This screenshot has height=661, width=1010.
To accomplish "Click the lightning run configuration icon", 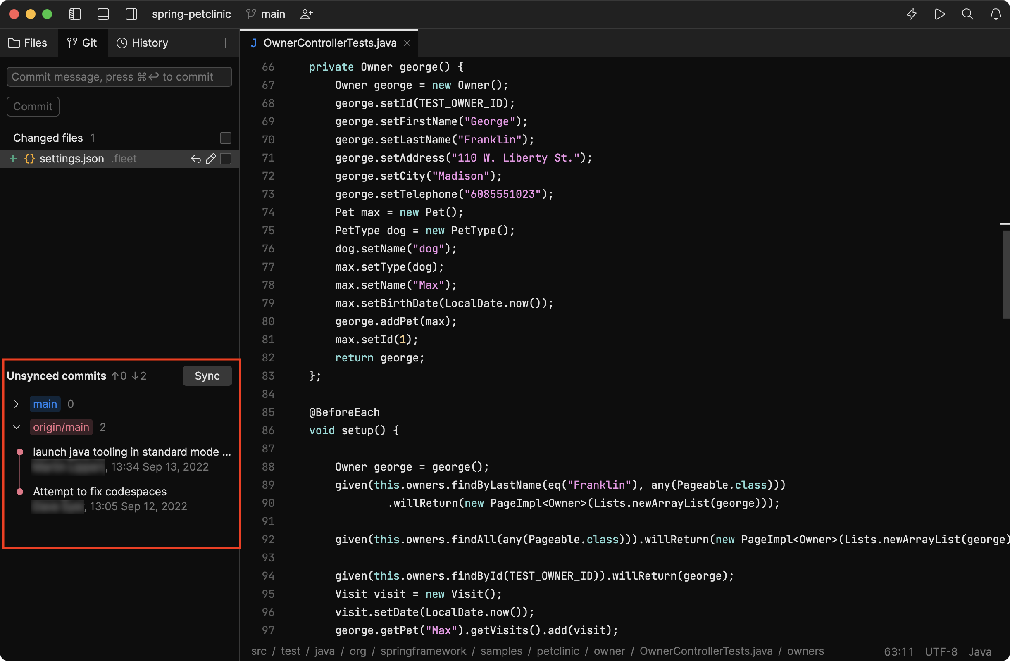I will click(912, 14).
